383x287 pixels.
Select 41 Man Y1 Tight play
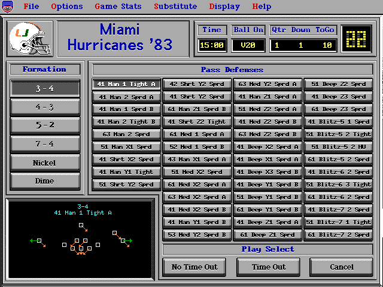coord(126,172)
